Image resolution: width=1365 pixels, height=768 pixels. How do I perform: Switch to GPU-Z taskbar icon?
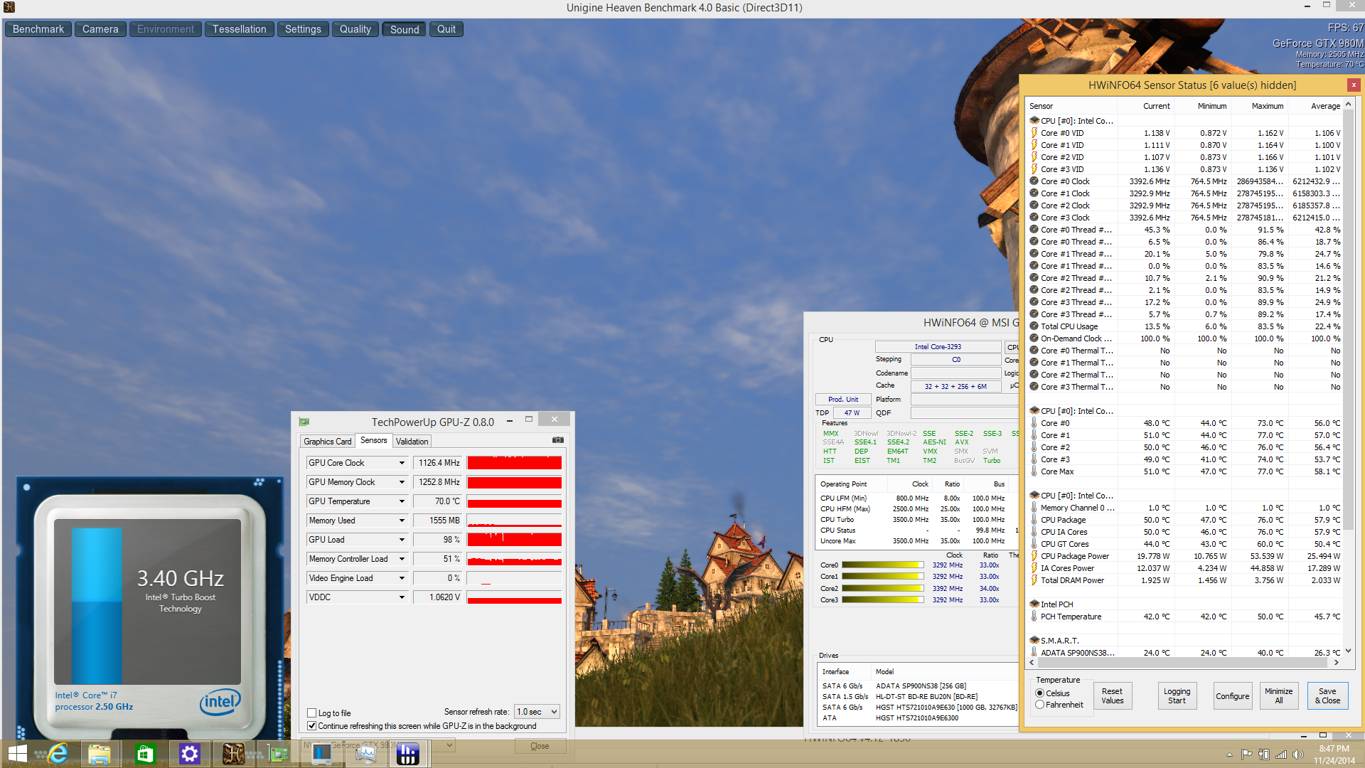click(277, 754)
